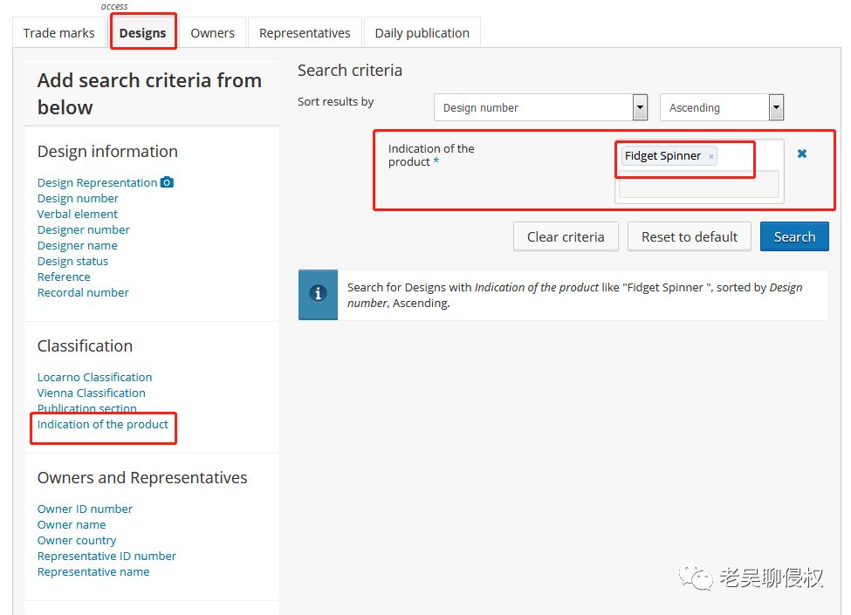This screenshot has width=851, height=615.
Task: Delete the Indication of the product criterion
Action: [x=802, y=154]
